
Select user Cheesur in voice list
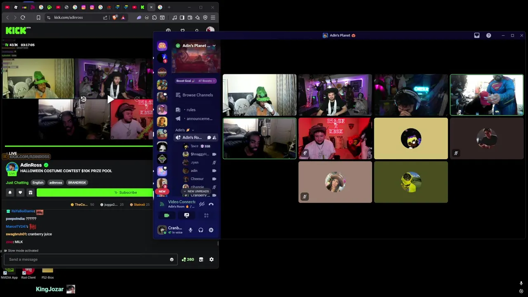200,179
